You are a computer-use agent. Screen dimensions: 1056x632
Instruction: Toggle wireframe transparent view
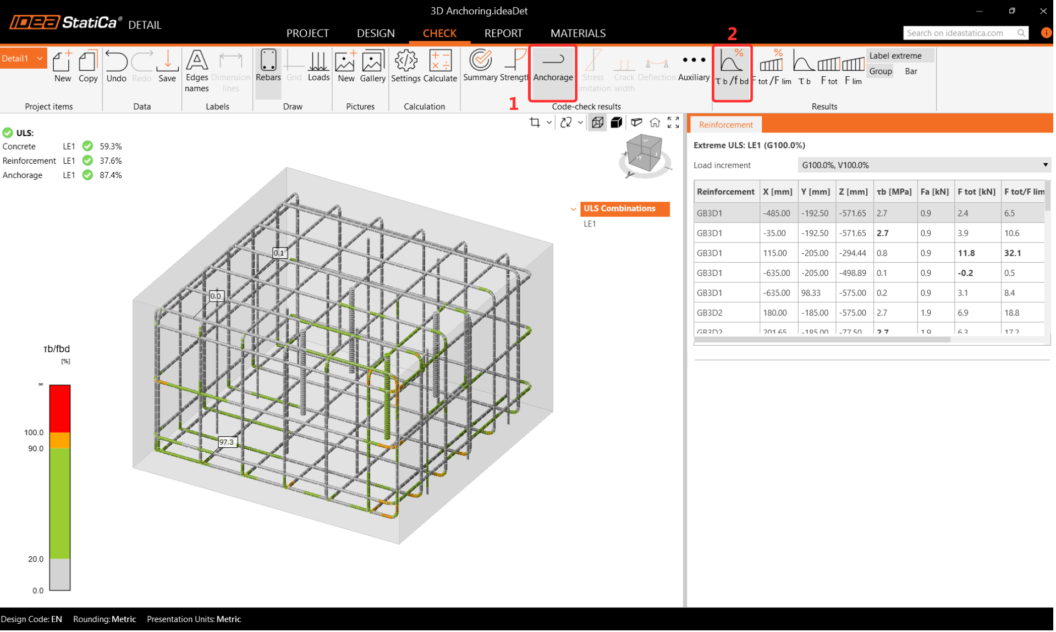tap(597, 123)
